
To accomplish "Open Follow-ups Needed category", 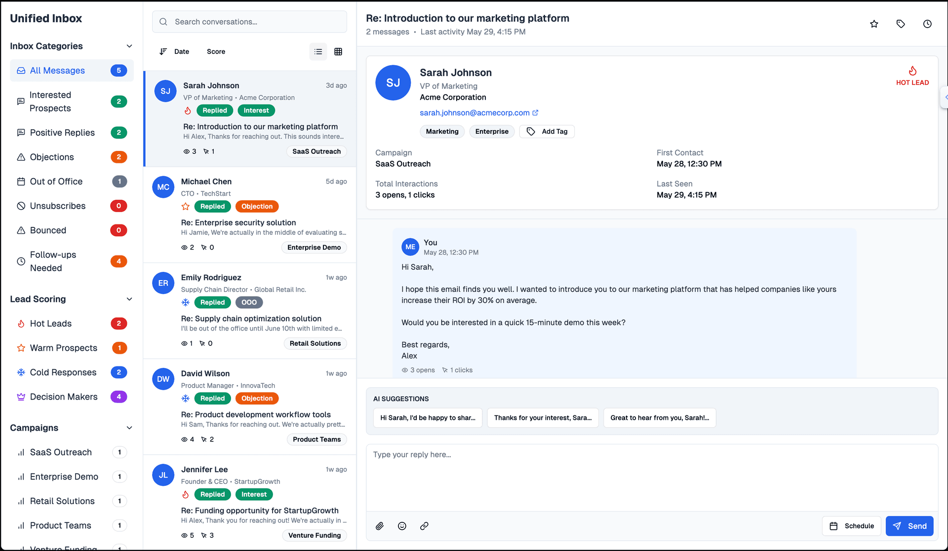I will [72, 261].
